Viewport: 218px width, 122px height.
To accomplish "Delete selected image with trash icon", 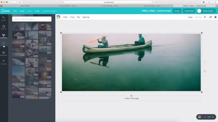I will [215, 17].
